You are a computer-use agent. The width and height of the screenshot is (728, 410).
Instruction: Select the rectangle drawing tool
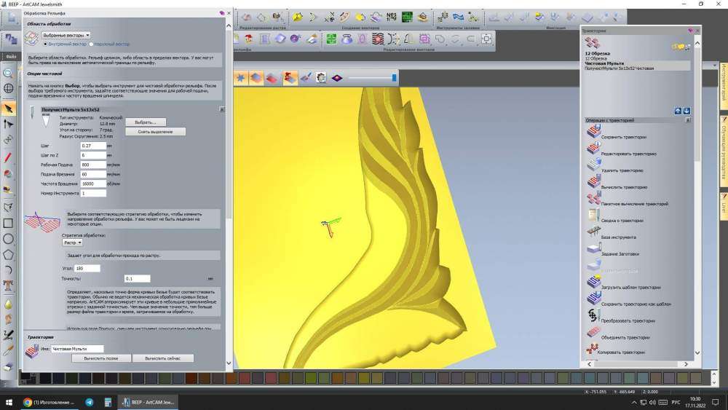(x=9, y=223)
